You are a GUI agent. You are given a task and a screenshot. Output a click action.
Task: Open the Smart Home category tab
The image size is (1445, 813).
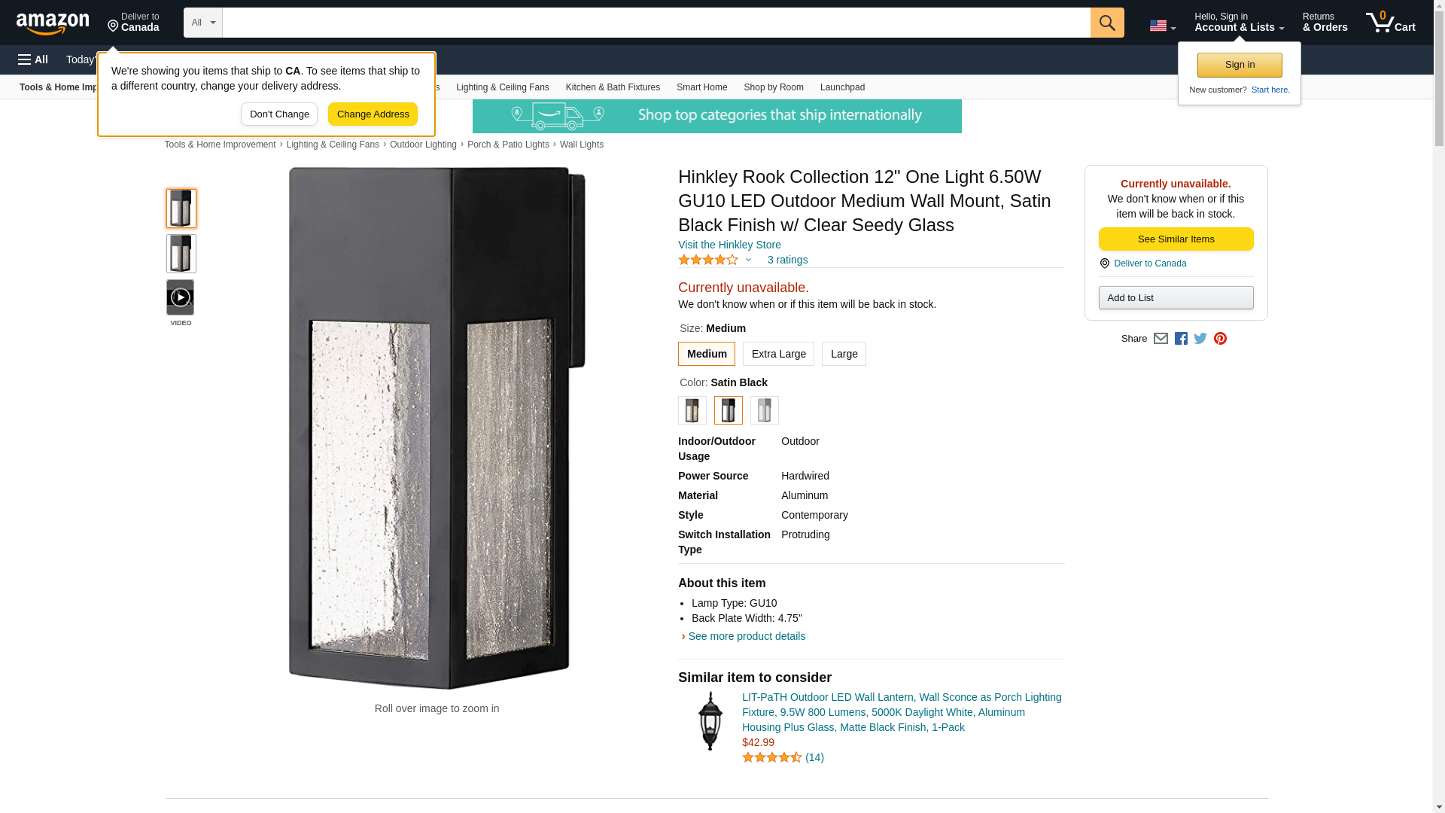pos(701,87)
